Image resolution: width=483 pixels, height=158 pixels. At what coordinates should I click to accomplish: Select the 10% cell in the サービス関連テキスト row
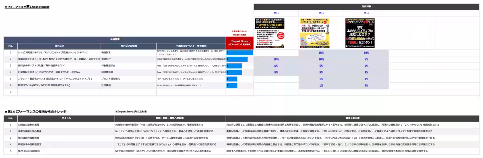[x=366, y=53]
